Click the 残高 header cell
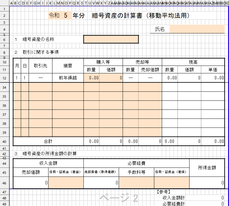 click(193, 62)
